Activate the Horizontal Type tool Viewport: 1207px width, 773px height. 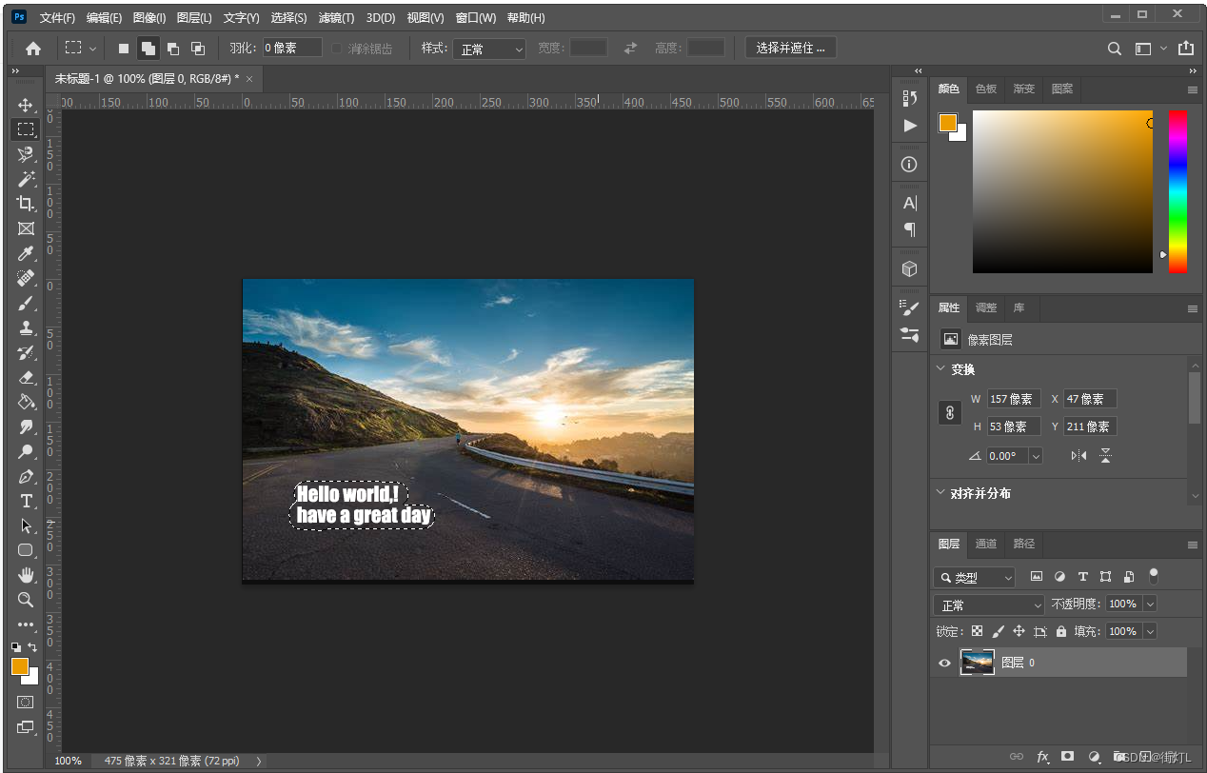pos(26,501)
